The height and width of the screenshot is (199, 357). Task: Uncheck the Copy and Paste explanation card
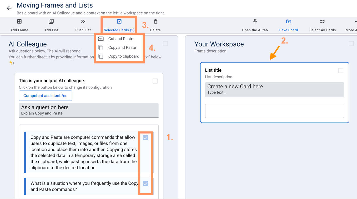pyautogui.click(x=145, y=138)
